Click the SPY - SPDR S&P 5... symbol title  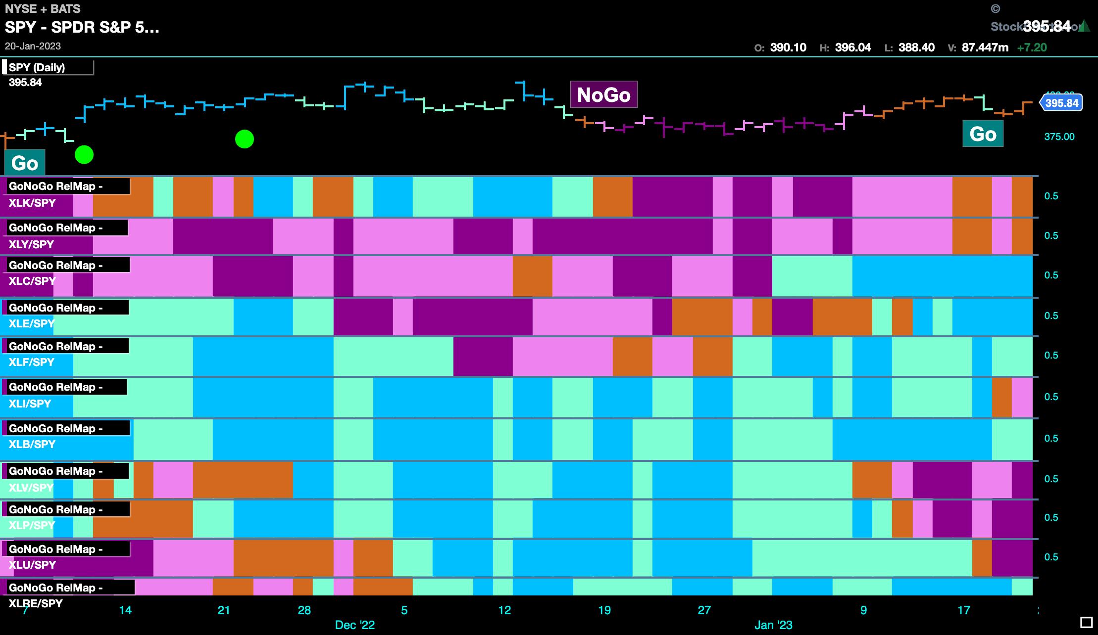pyautogui.click(x=82, y=27)
